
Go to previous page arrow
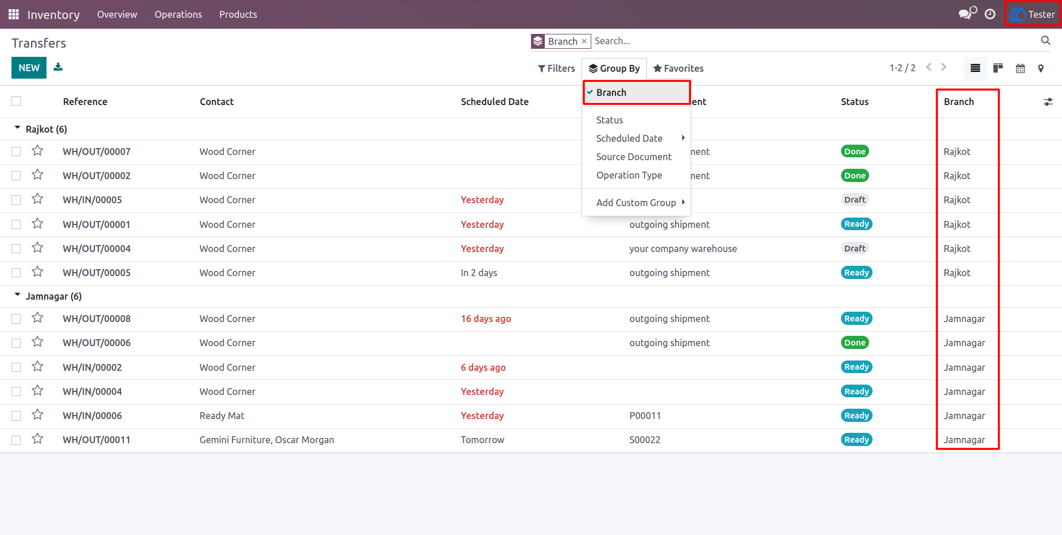coord(929,68)
